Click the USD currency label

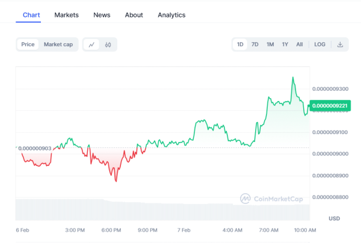pyautogui.click(x=335, y=218)
